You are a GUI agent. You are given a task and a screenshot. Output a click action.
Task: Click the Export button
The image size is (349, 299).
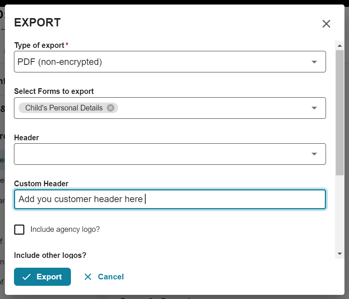(42, 276)
